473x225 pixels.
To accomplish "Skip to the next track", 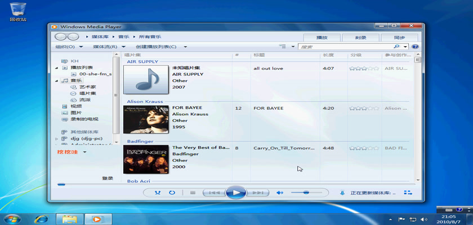I will [x=257, y=192].
